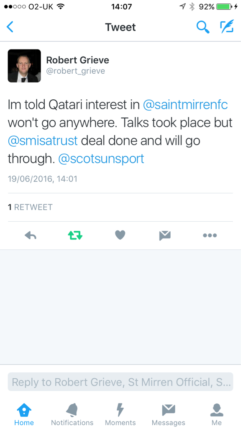Switch to the Messages tab

(x=168, y=414)
